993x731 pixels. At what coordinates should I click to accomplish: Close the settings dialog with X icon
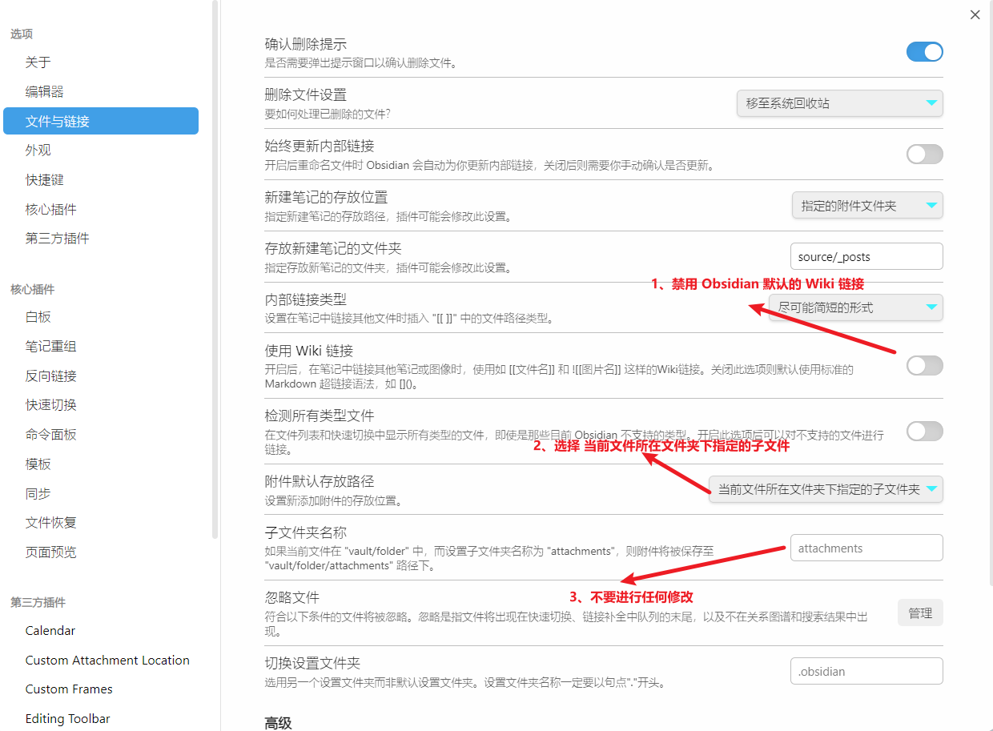coord(975,14)
